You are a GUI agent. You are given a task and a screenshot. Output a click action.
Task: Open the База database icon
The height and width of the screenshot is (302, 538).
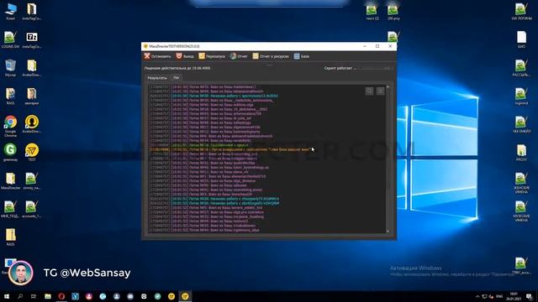tap(297, 56)
